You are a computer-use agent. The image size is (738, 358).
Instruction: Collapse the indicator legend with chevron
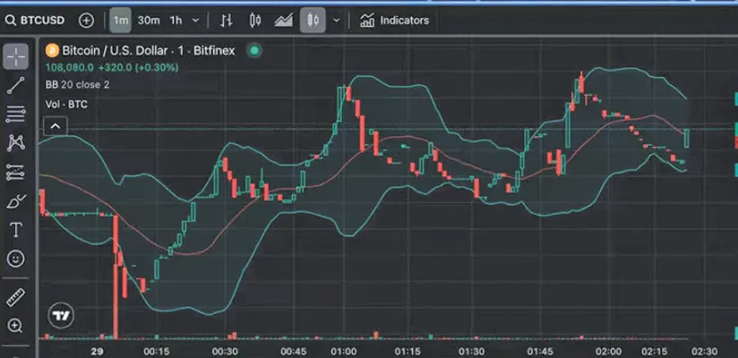click(56, 126)
